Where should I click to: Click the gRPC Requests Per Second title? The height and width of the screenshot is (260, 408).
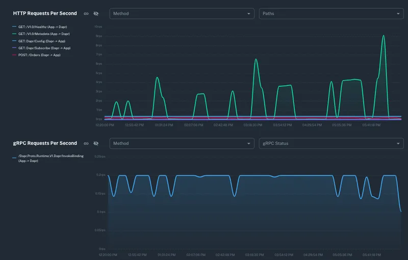pos(45,144)
